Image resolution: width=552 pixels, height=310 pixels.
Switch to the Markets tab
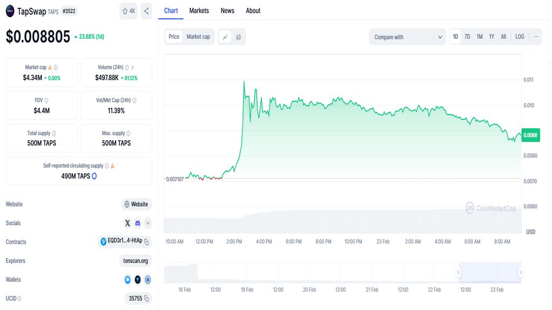click(x=199, y=11)
